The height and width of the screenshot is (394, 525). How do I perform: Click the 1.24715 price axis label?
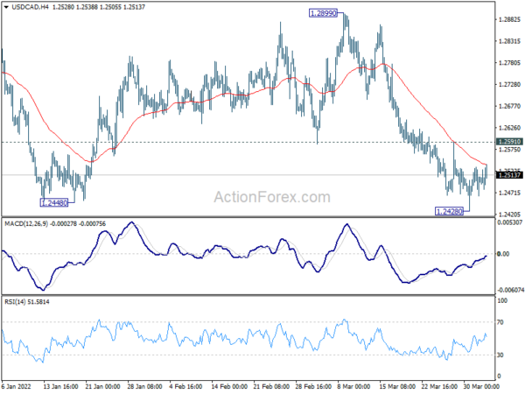click(x=509, y=193)
